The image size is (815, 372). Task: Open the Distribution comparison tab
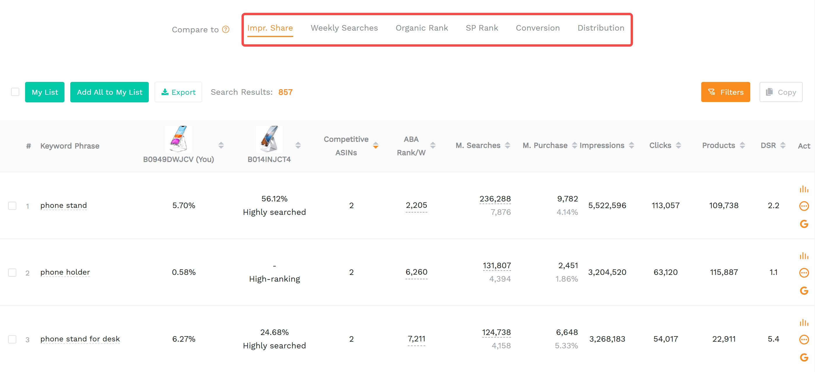(601, 28)
